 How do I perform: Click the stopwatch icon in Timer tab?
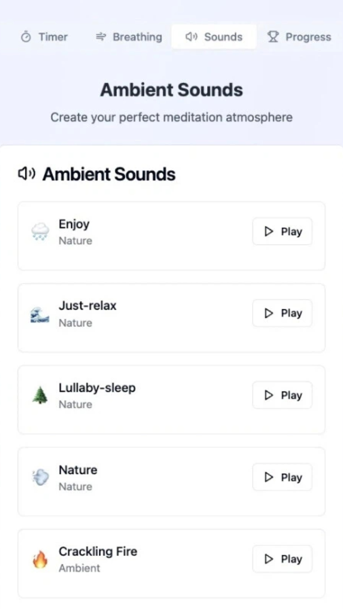(26, 37)
